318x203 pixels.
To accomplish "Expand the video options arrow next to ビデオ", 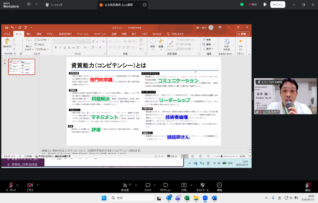I will click(37, 185).
